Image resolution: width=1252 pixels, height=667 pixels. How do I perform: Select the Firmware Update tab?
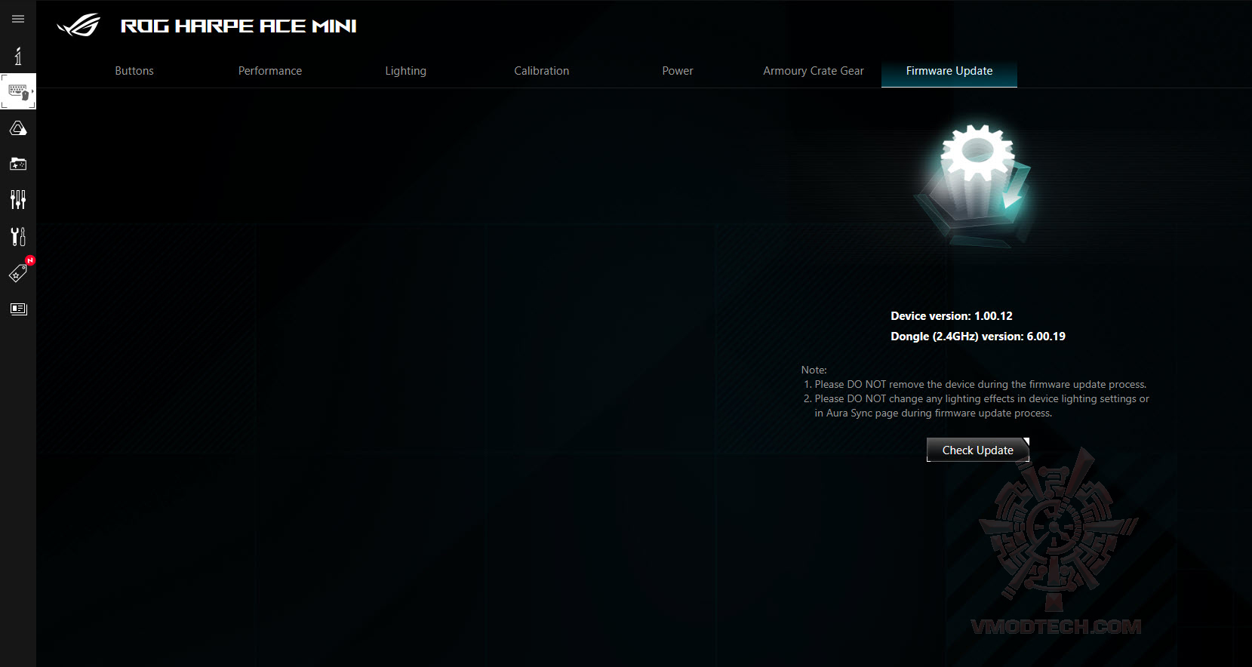[949, 71]
